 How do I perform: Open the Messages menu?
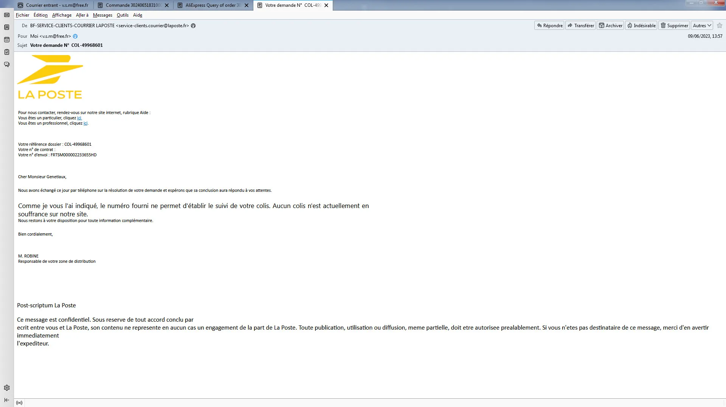102,15
